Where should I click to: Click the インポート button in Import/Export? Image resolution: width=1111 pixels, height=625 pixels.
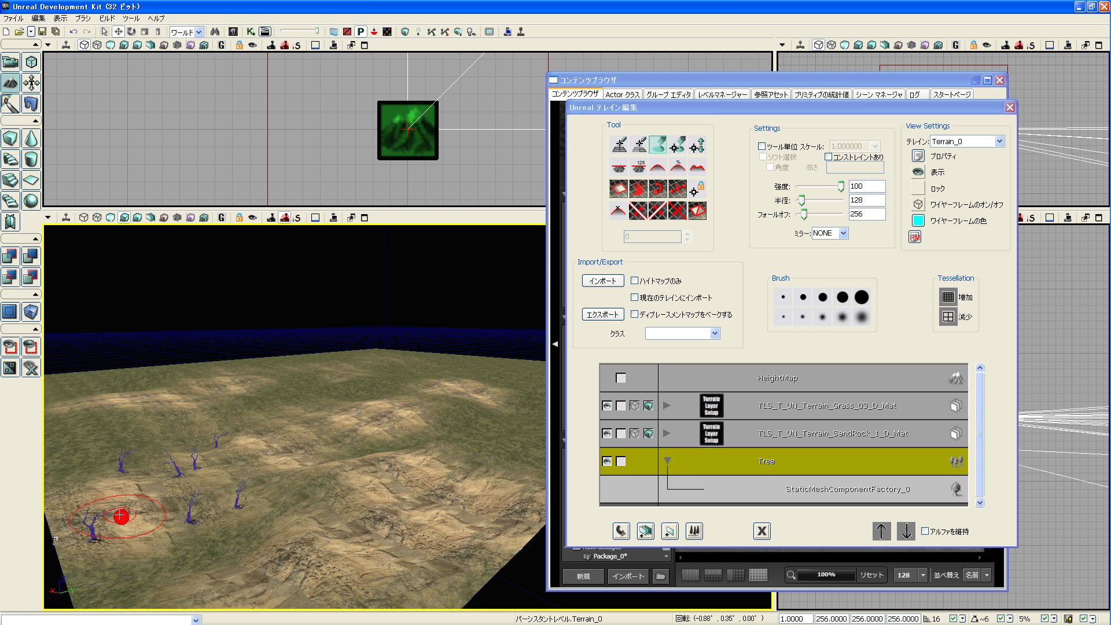[x=602, y=281]
